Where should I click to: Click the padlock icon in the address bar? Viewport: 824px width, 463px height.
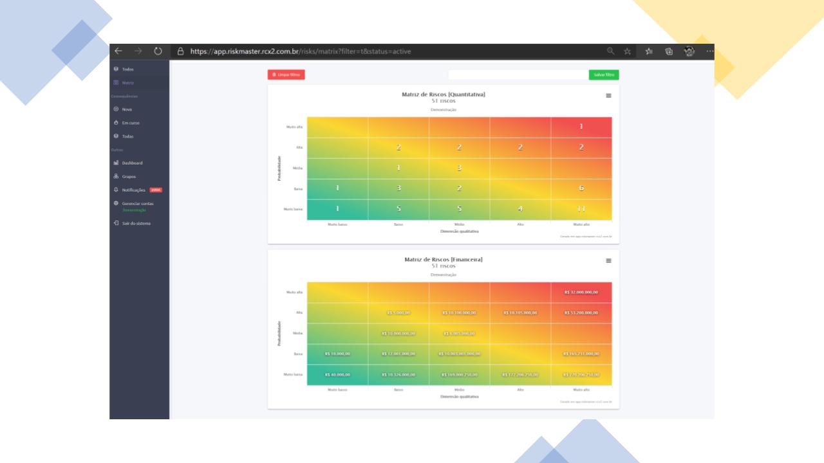(181, 51)
